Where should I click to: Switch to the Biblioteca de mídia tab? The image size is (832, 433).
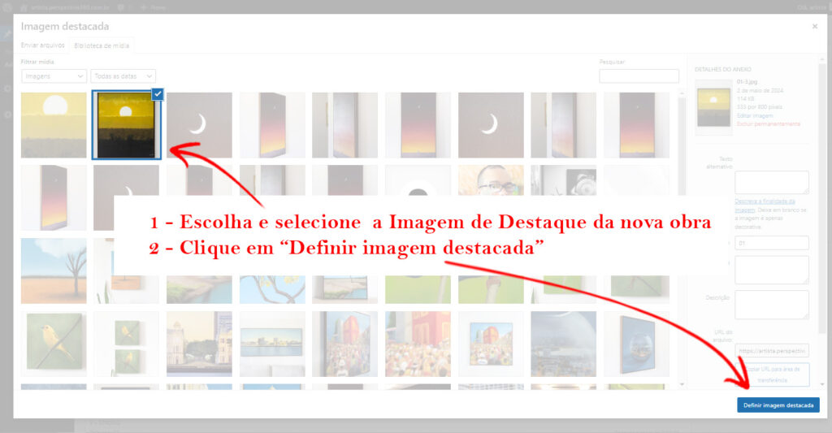pos(102,45)
